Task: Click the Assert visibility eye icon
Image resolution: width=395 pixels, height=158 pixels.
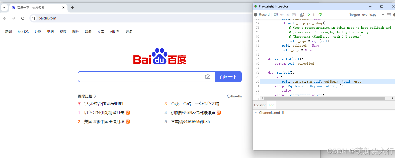Action: tap(282, 15)
